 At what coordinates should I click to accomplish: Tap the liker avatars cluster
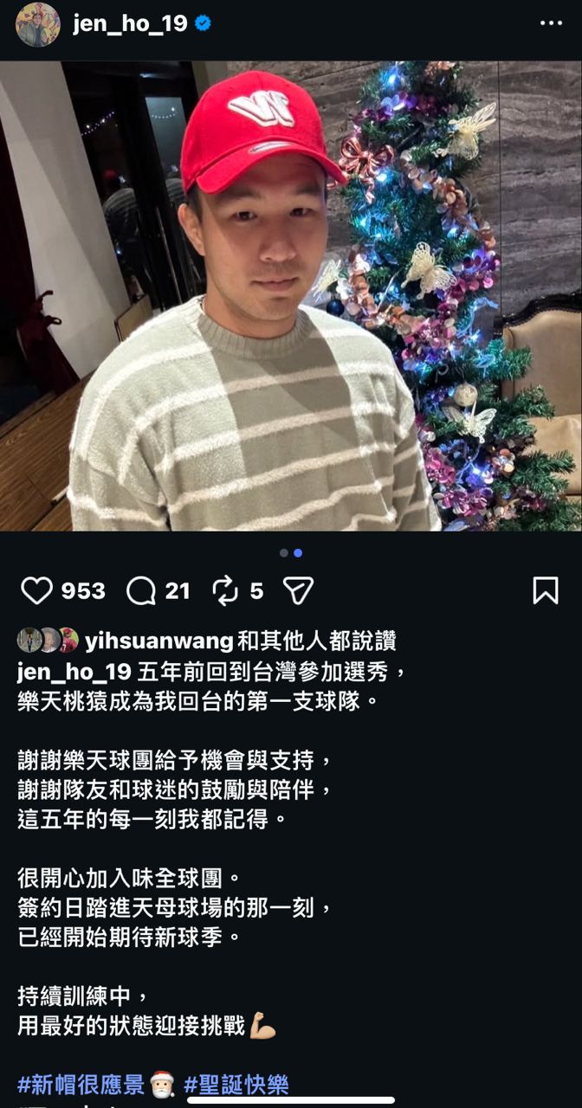coord(48,641)
